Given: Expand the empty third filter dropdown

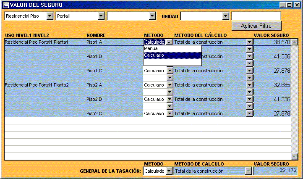Looking at the screenshot, I should click(152, 16).
